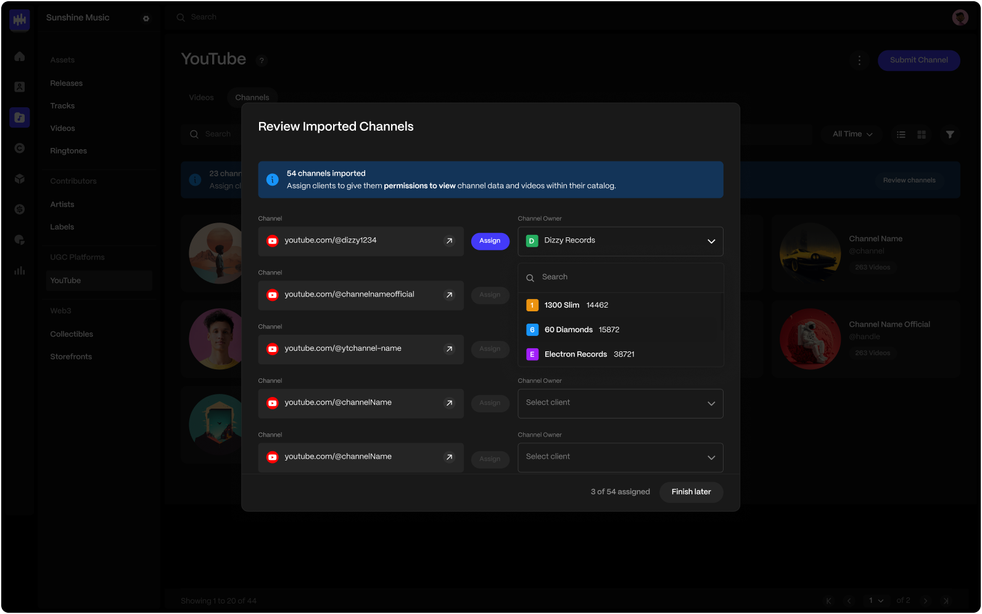Click the user avatar in top-right corner

tap(960, 17)
